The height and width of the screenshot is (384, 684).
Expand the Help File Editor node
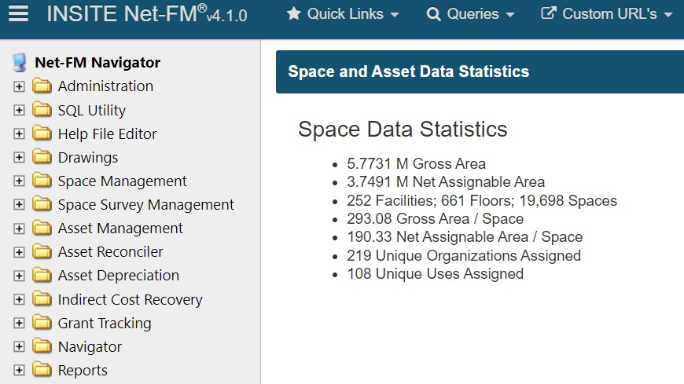click(x=19, y=133)
